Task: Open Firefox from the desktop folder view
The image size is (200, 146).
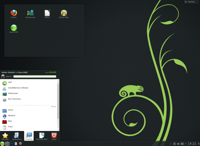Action: (x=14, y=13)
